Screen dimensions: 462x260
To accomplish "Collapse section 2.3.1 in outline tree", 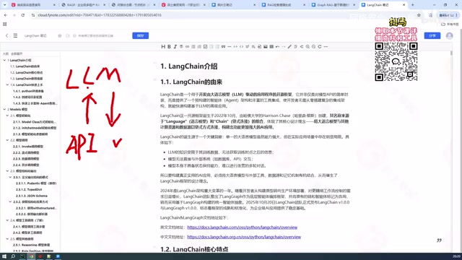I will click(x=10, y=177).
